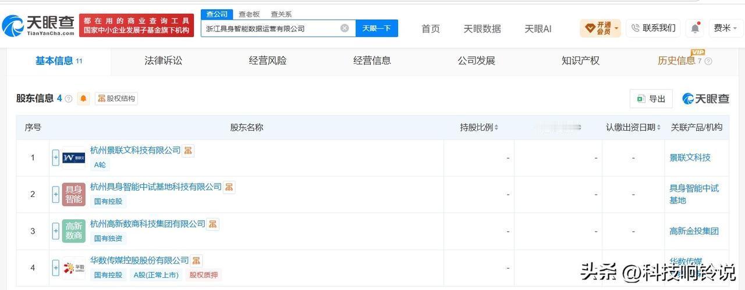Clear the search box with the X icon
745x290 pixels.
pyautogui.click(x=345, y=28)
